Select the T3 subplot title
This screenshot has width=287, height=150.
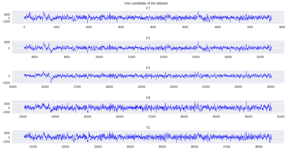148,128
